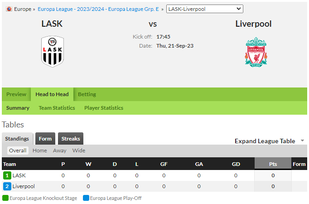Expand the league table
Viewport: 309px width, 204px height.
pyautogui.click(x=265, y=141)
